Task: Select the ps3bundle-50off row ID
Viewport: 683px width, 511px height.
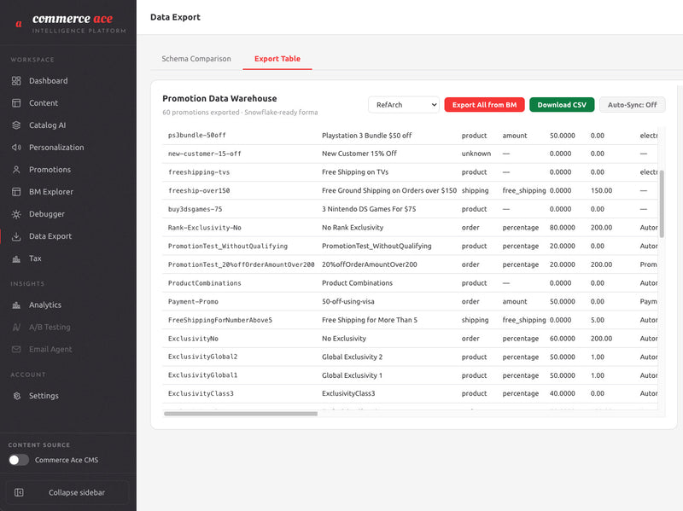Action: pyautogui.click(x=197, y=136)
